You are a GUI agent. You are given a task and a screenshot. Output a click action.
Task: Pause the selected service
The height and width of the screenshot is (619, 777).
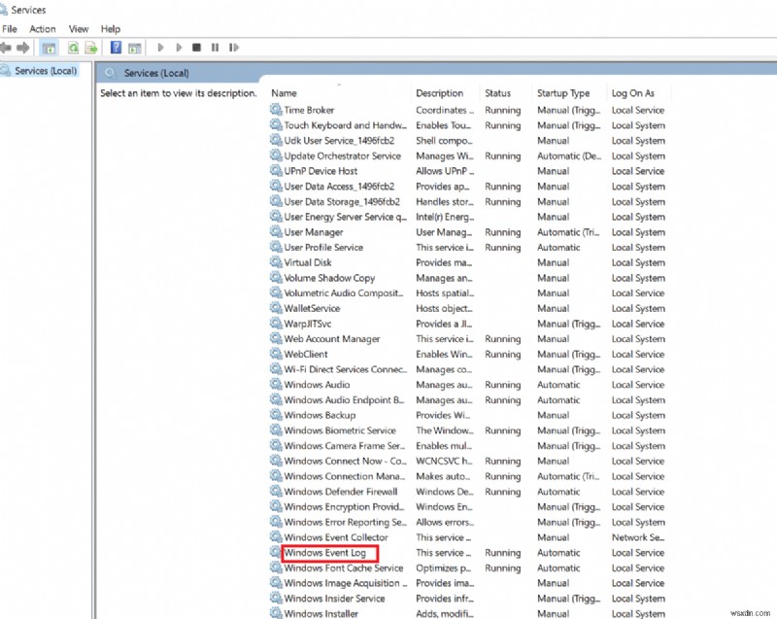[215, 47]
